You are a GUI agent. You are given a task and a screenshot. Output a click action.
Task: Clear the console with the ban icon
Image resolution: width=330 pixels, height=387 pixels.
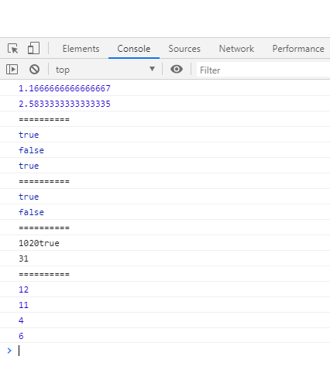pos(34,70)
